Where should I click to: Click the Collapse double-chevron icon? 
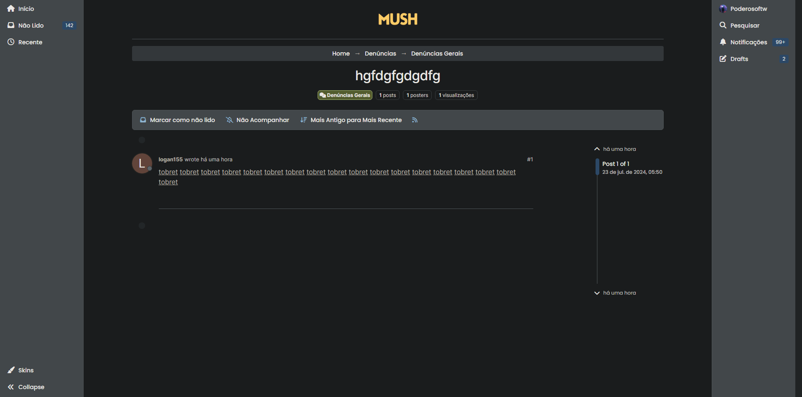point(11,387)
